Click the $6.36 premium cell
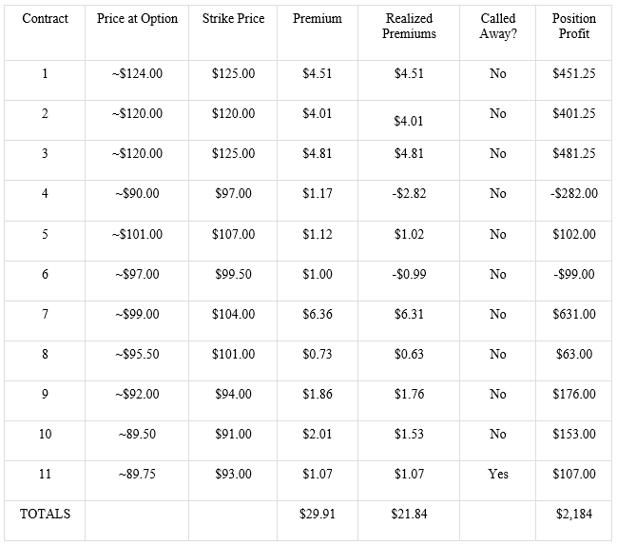 point(318,314)
